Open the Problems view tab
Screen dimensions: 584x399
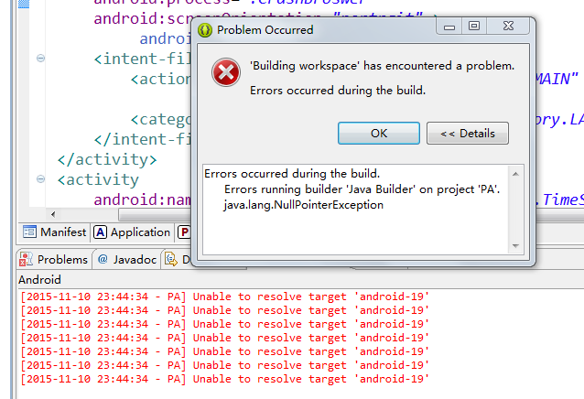pyautogui.click(x=54, y=259)
